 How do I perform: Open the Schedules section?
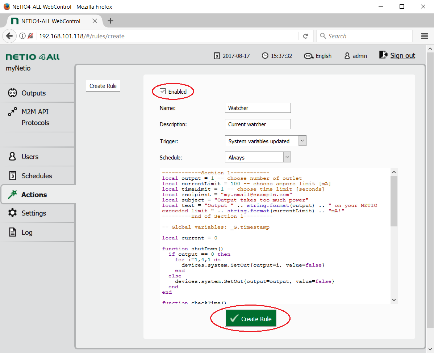click(x=36, y=176)
